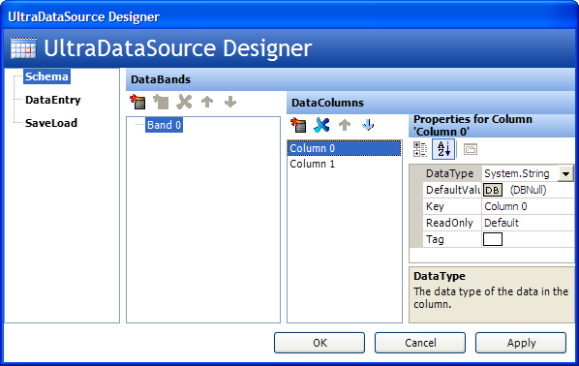
Task: Select the ReadOnly property name
Action: click(449, 223)
